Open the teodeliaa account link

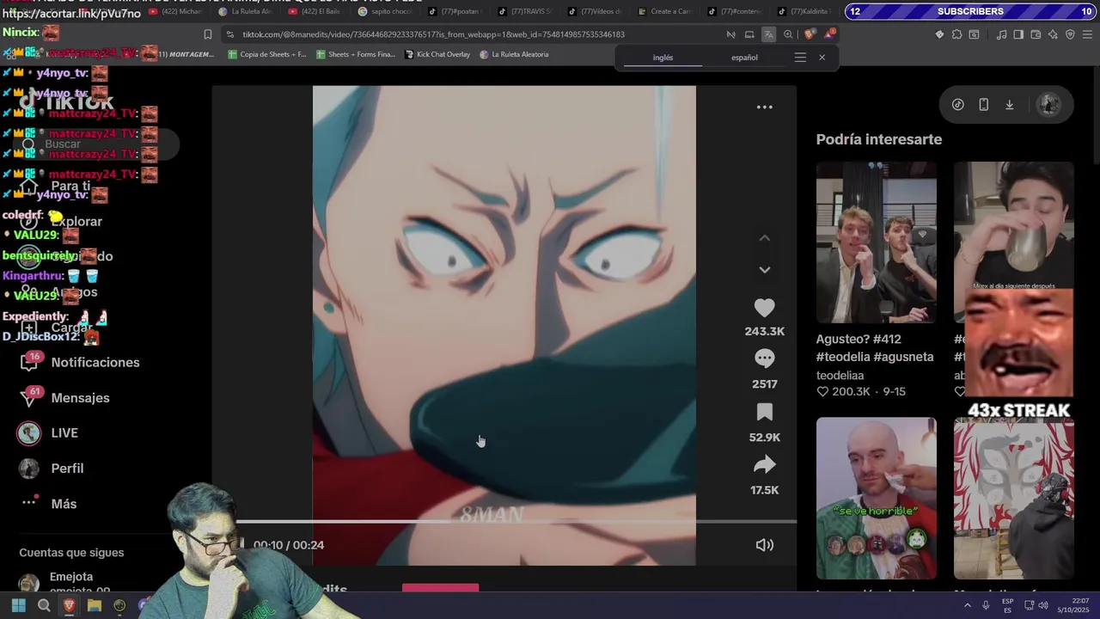[x=840, y=376]
